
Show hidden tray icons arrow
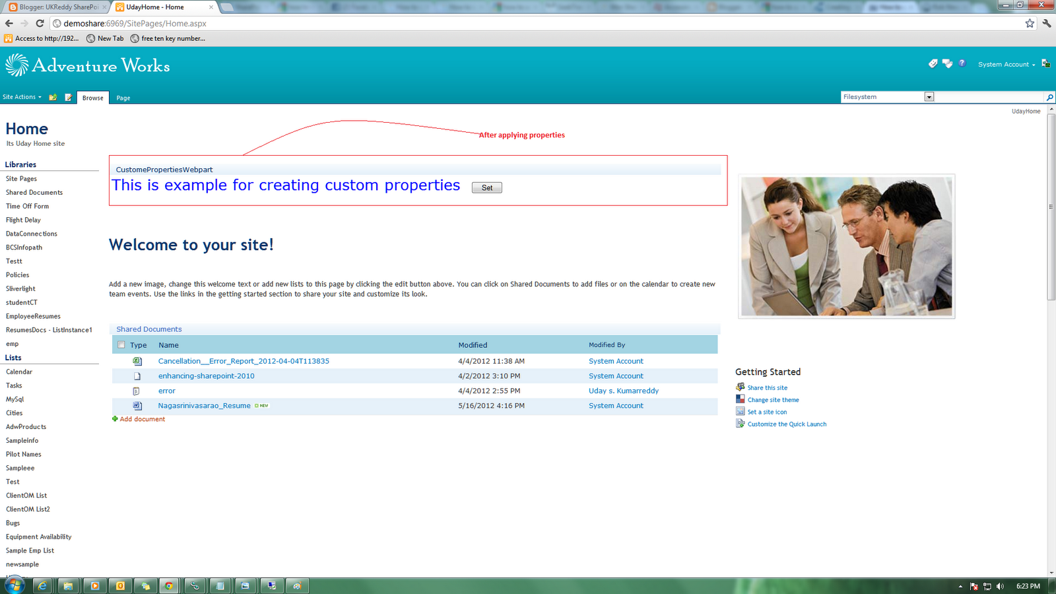click(x=960, y=586)
